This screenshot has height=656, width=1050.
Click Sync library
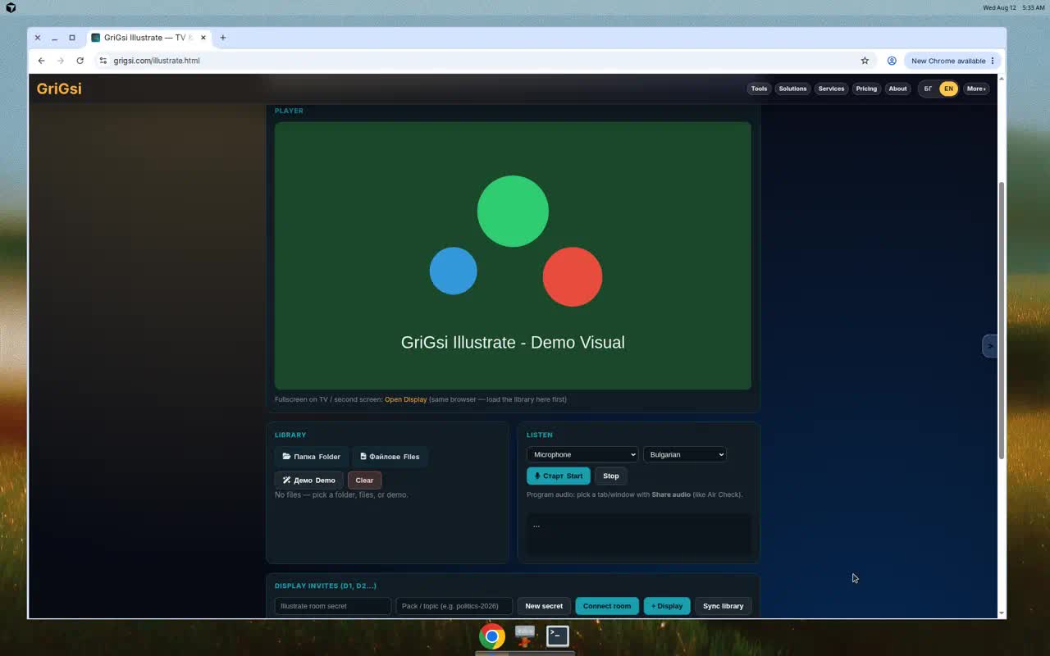(x=724, y=606)
